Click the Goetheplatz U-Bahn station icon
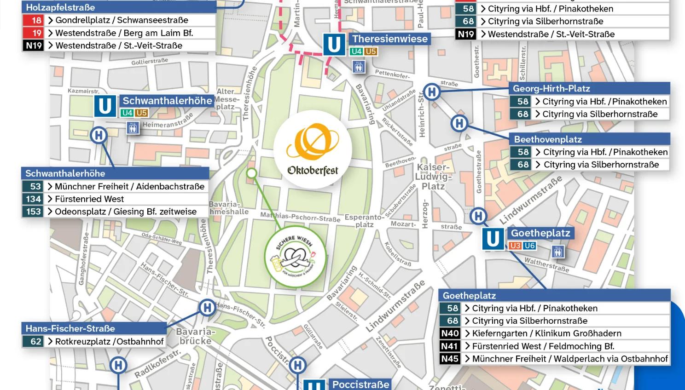The width and height of the screenshot is (685, 390). click(493, 239)
